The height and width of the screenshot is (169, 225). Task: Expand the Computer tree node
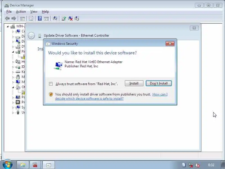click(x=13, y=32)
